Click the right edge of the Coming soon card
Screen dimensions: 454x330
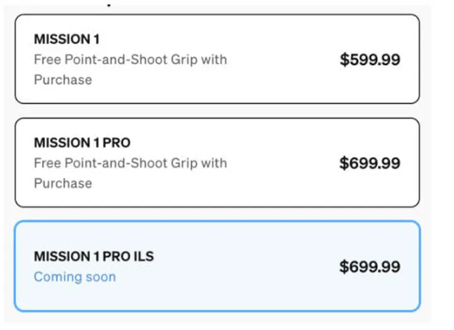click(x=413, y=266)
